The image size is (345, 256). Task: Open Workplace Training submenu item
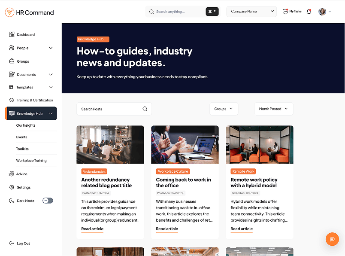[x=31, y=161]
